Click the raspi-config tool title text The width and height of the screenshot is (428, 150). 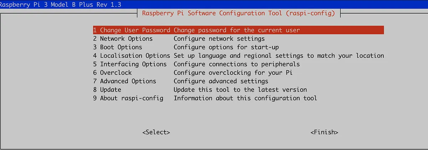[238, 14]
